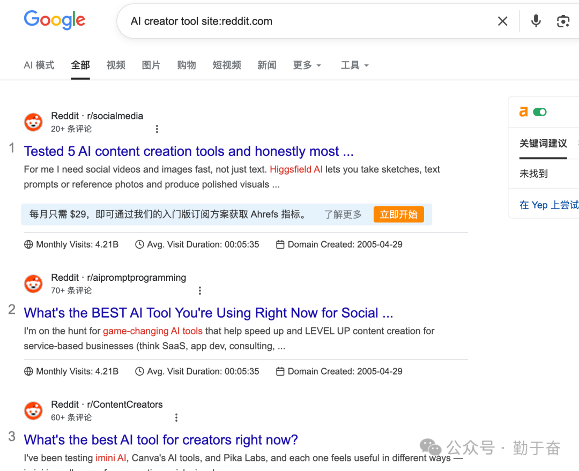Open three-dot menu for r/ContentCreators result
The width and height of the screenshot is (579, 471).
coord(176,417)
